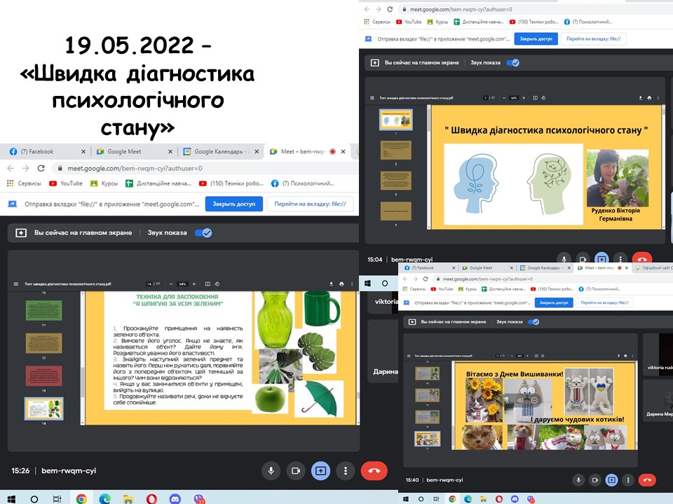Mute microphone in the 15:26 Meet window

point(271,470)
